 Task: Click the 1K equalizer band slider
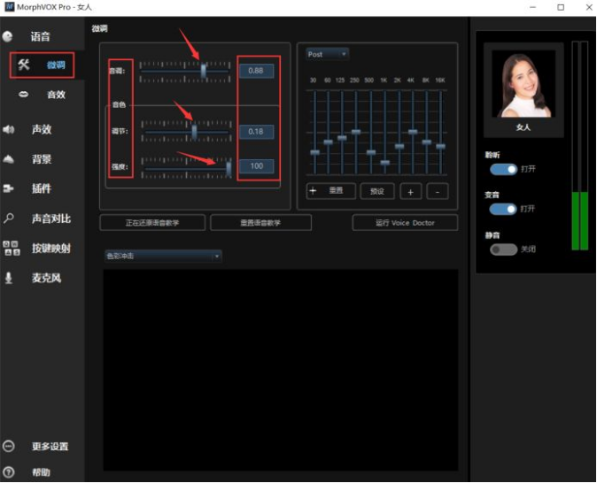(x=384, y=163)
